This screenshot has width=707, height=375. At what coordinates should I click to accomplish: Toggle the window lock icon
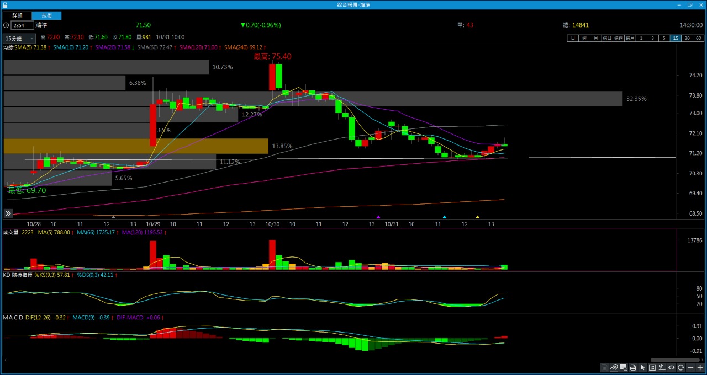5,4
